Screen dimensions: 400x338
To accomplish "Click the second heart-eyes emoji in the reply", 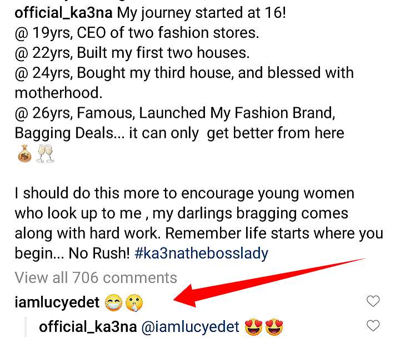I will pyautogui.click(x=274, y=327).
